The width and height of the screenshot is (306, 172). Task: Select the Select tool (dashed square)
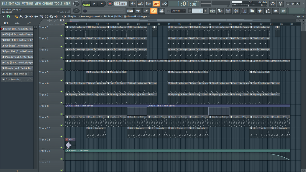(x=46, y=16)
